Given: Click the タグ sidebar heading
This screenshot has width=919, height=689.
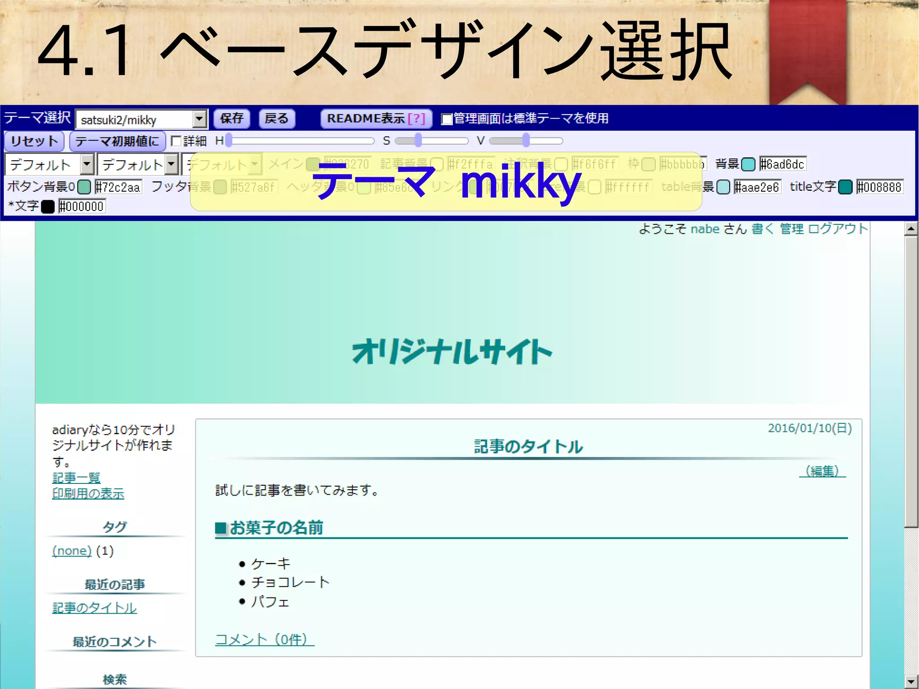Looking at the screenshot, I should pos(115,527).
